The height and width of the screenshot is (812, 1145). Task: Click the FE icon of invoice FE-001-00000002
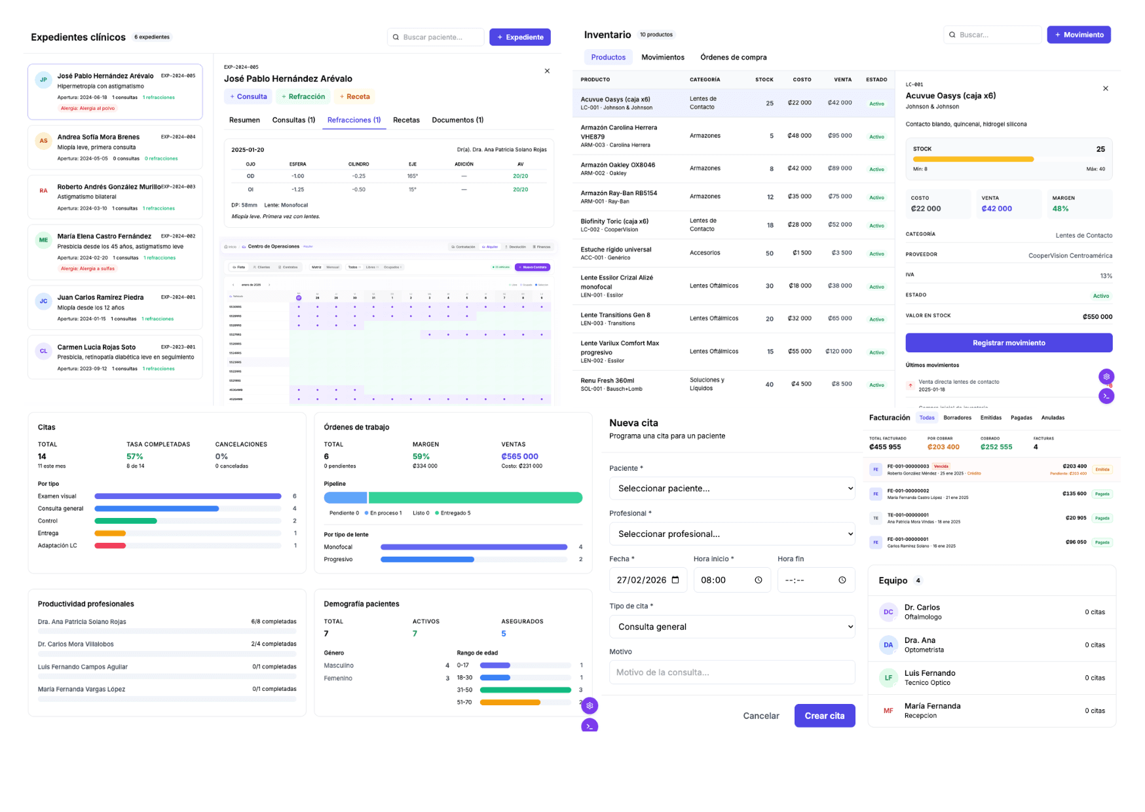875,494
